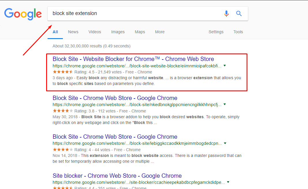Open Google search Settings
This screenshot has height=189, width=308.
(x=216, y=32)
